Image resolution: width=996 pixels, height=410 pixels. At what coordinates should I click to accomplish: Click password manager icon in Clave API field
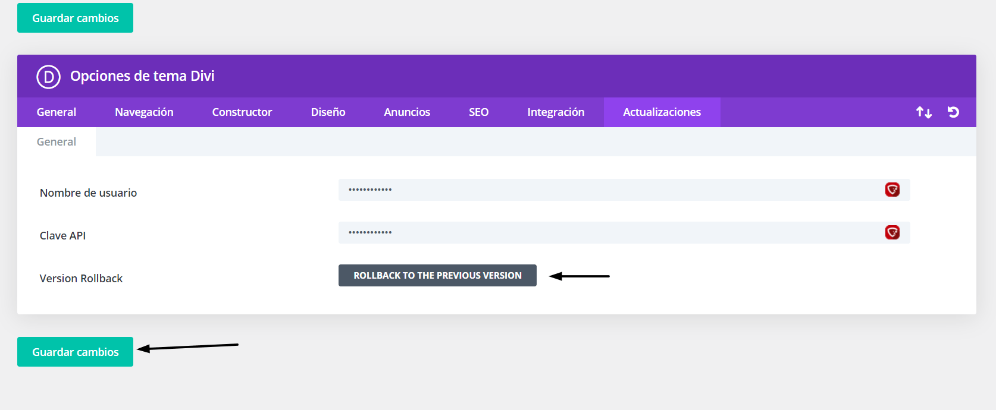(x=892, y=232)
